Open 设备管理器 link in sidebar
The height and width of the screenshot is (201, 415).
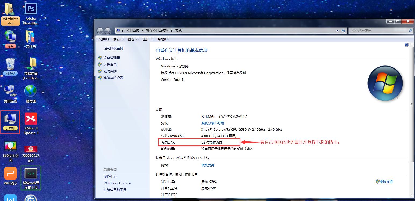[x=112, y=58]
